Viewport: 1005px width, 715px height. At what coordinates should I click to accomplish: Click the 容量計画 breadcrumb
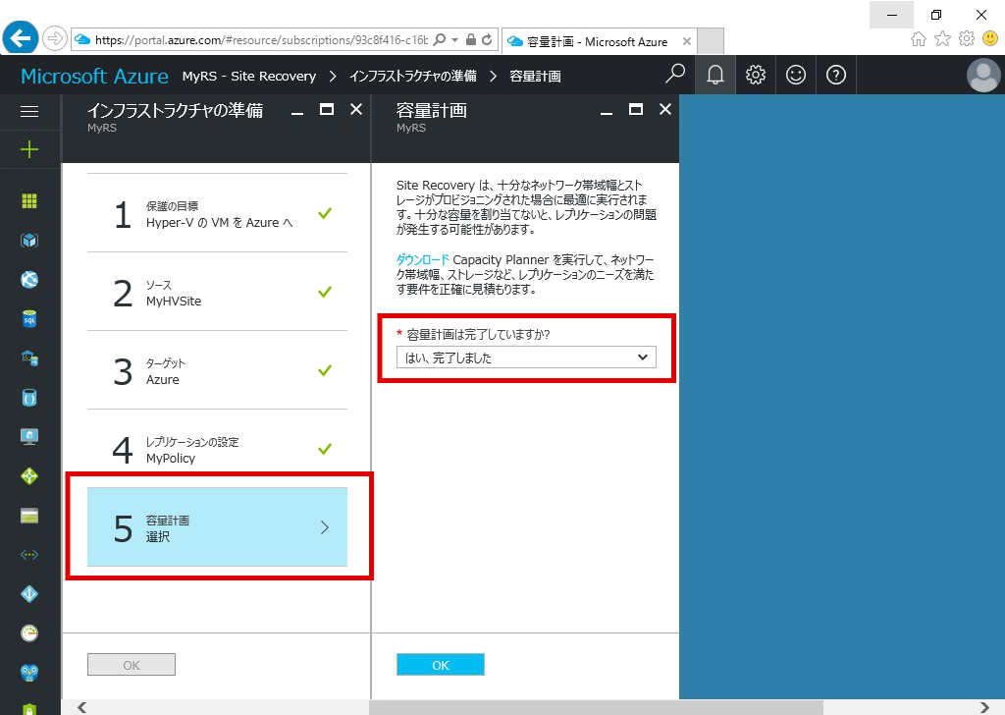tap(535, 76)
